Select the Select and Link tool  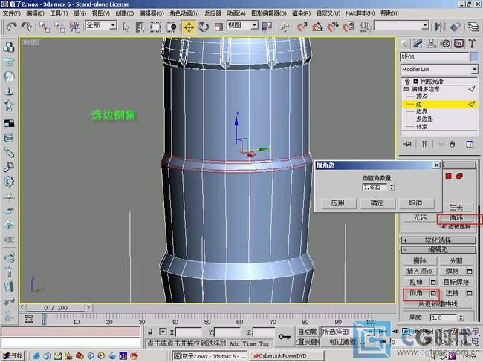(x=45, y=27)
